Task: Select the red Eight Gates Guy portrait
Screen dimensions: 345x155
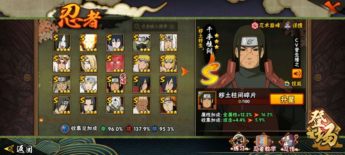Action: pos(115,63)
